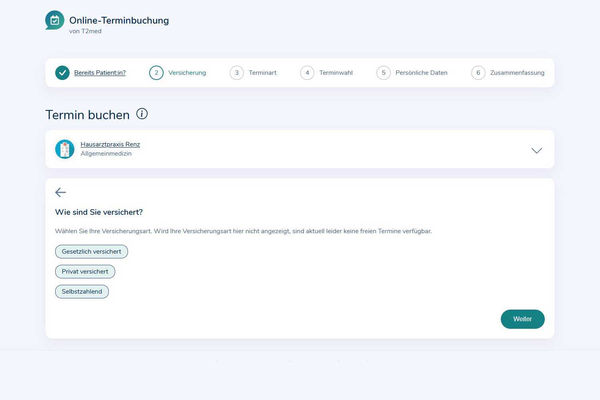Click the Online-Terminbuchung calendar logo icon
Screen dimensions: 600x400
55,20
